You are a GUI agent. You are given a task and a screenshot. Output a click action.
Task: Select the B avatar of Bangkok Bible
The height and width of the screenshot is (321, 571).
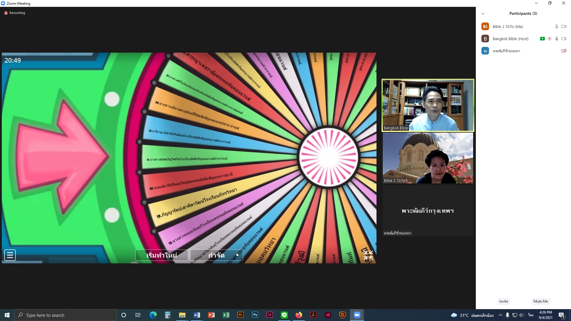[x=485, y=39]
